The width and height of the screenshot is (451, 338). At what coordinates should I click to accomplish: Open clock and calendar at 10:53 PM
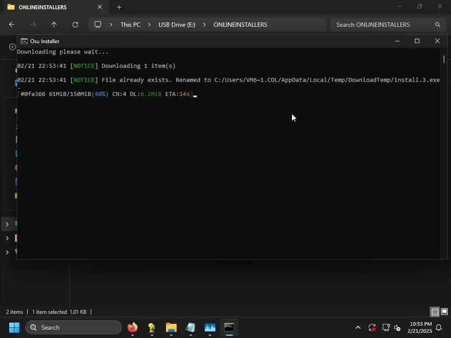click(x=420, y=327)
